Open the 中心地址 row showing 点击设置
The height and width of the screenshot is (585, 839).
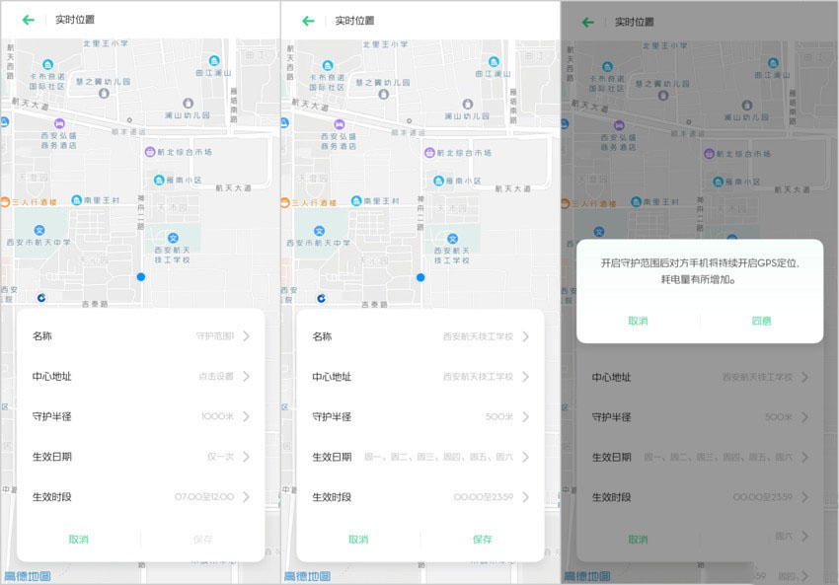140,376
